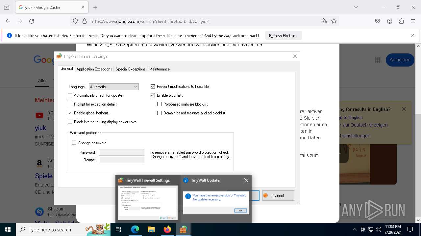Enable Port-based malware blocklist
Viewport: 421px width, 236px height.
pos(159,104)
